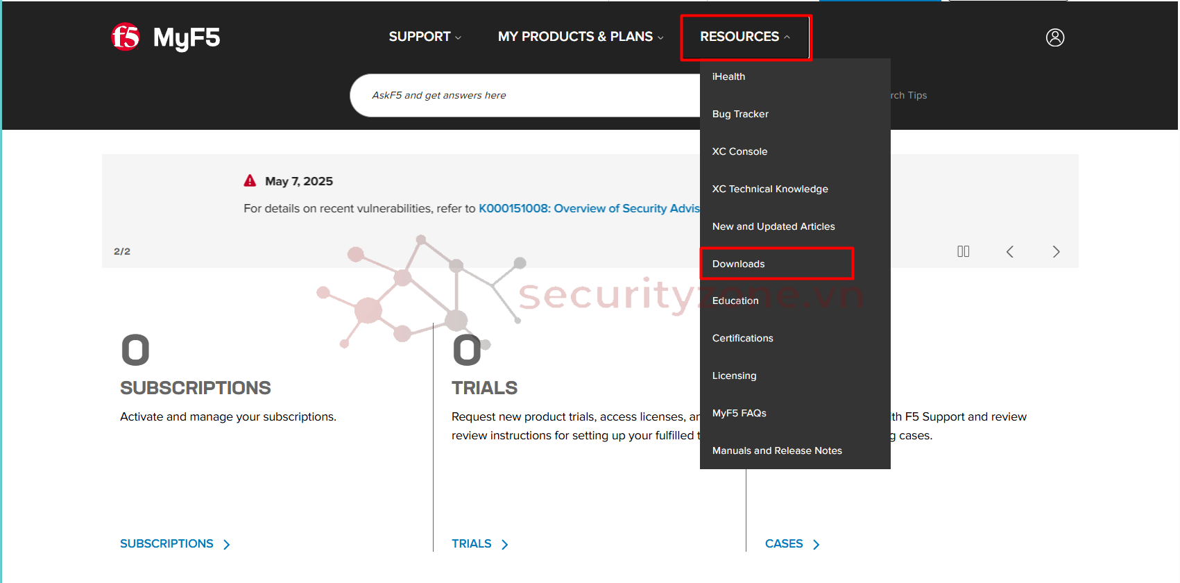The height and width of the screenshot is (583, 1180).
Task: Expand MY PRODUCTS & PLANS menu
Action: tap(581, 37)
